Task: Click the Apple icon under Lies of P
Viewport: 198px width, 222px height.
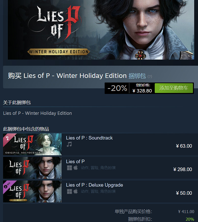Action: click(76, 168)
